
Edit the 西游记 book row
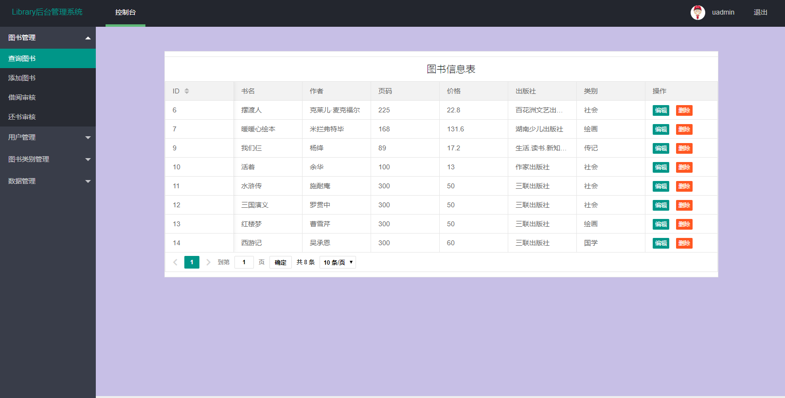(660, 243)
